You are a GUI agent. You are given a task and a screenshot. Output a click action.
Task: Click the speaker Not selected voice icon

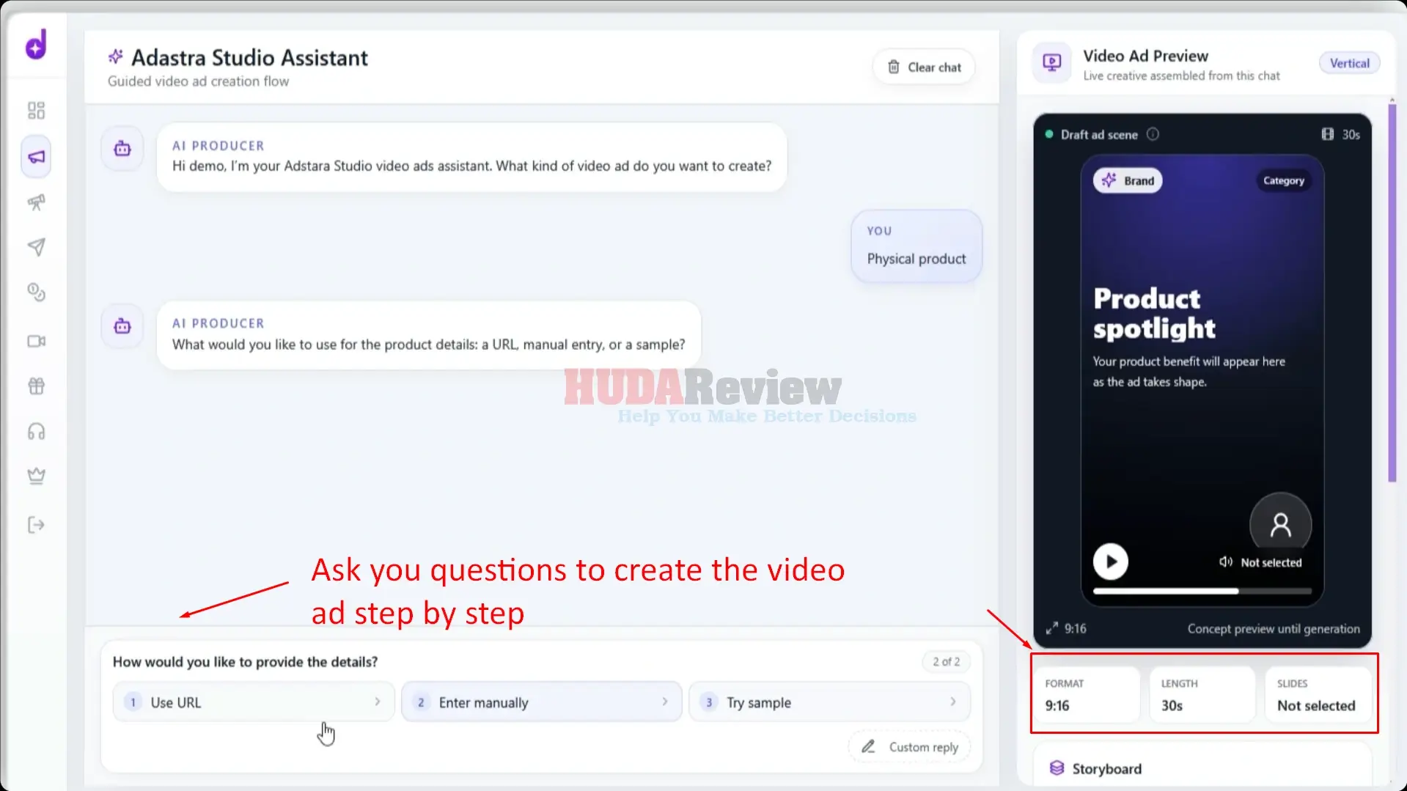(1225, 562)
